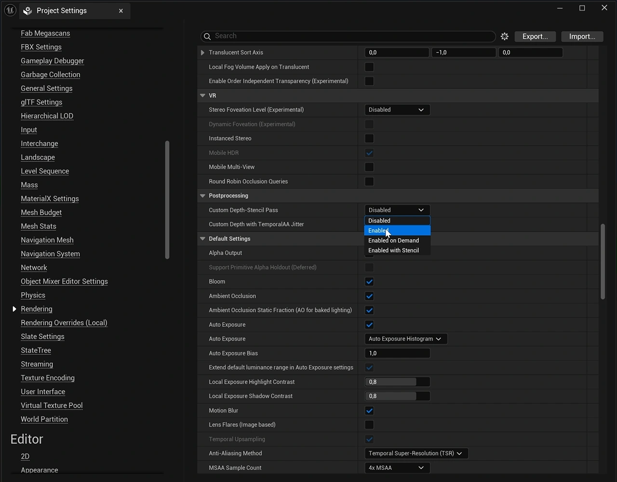The image size is (617, 482).
Task: Open Anti-Aliasing Method dropdown
Action: (416, 453)
